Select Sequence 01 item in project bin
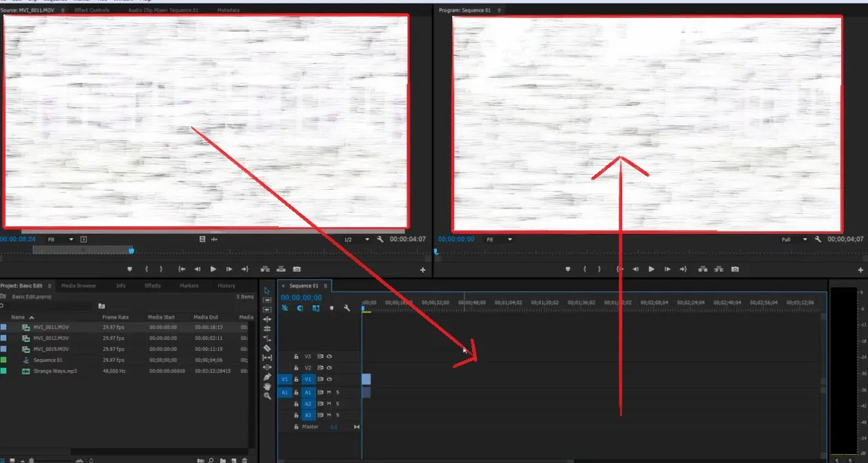Image resolution: width=868 pixels, height=463 pixels. coord(47,360)
